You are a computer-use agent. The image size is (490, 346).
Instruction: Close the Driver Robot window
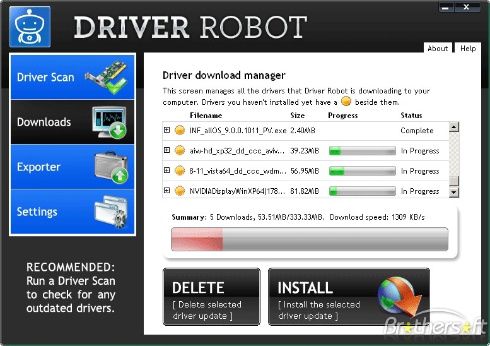point(467,7)
